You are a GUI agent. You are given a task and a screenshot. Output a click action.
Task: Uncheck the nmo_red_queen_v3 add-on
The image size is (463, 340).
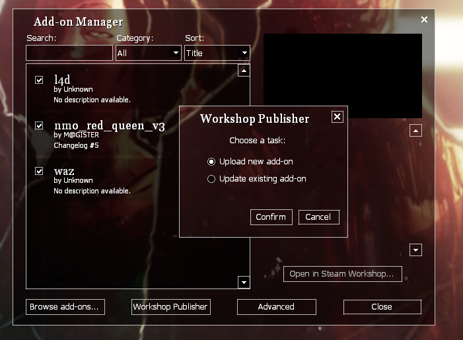pos(39,125)
